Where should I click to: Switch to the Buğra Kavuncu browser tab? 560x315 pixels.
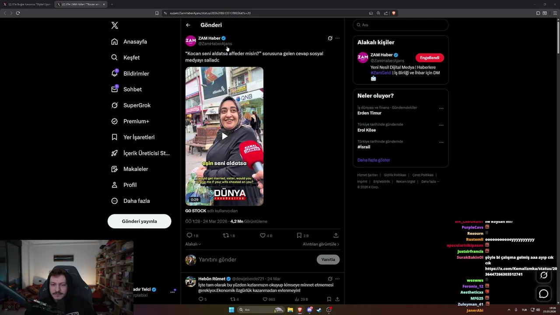coord(27,4)
